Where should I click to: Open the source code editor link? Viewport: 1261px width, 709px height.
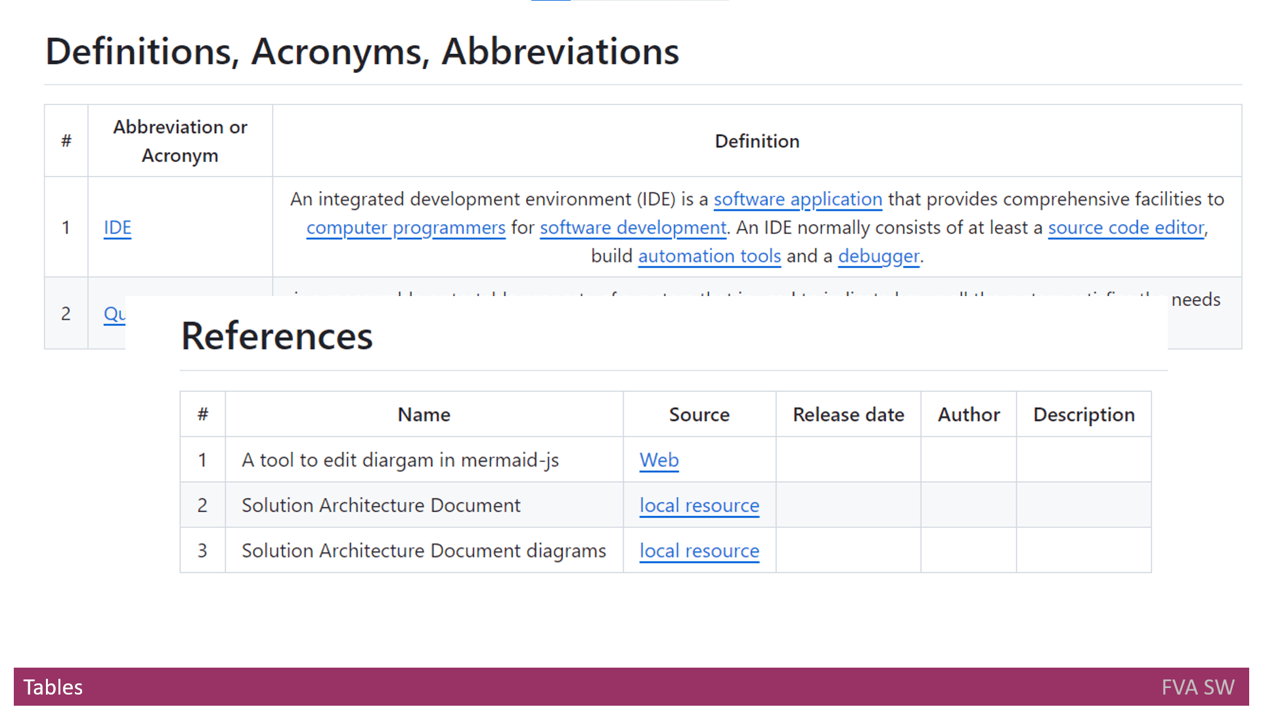[1126, 228]
